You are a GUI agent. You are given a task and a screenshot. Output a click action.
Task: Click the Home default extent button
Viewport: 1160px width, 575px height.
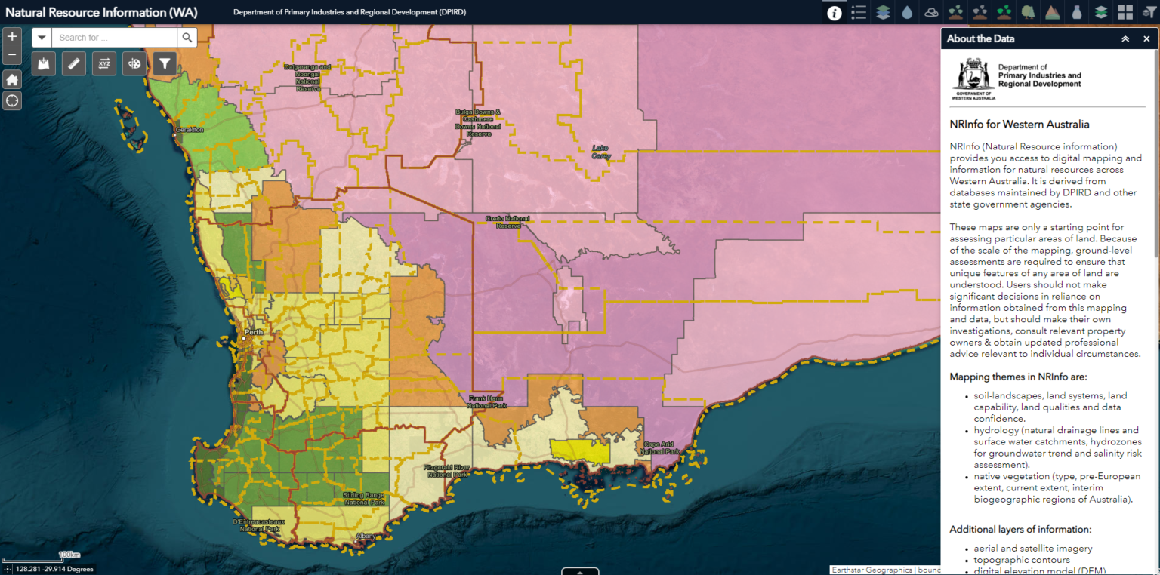coord(12,79)
